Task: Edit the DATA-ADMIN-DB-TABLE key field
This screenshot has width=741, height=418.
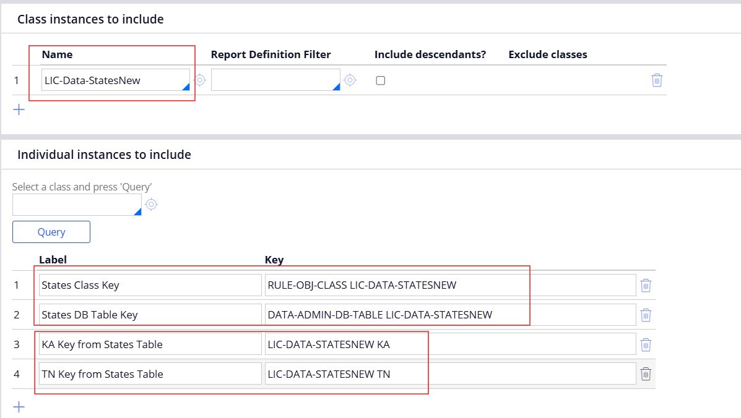Action: (450, 315)
